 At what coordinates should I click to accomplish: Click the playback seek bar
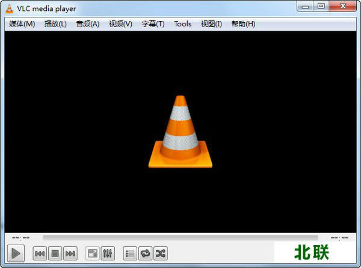pyautogui.click(x=180, y=238)
